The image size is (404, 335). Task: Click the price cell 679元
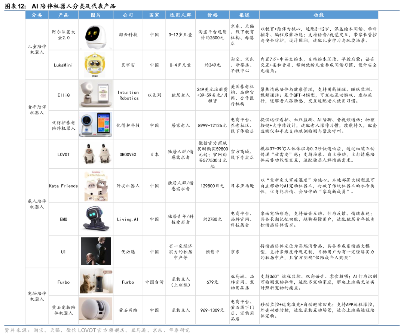click(x=212, y=282)
